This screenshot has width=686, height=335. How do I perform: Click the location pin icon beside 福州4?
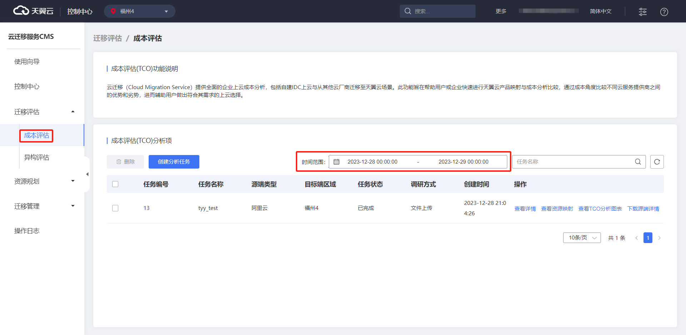coord(113,11)
